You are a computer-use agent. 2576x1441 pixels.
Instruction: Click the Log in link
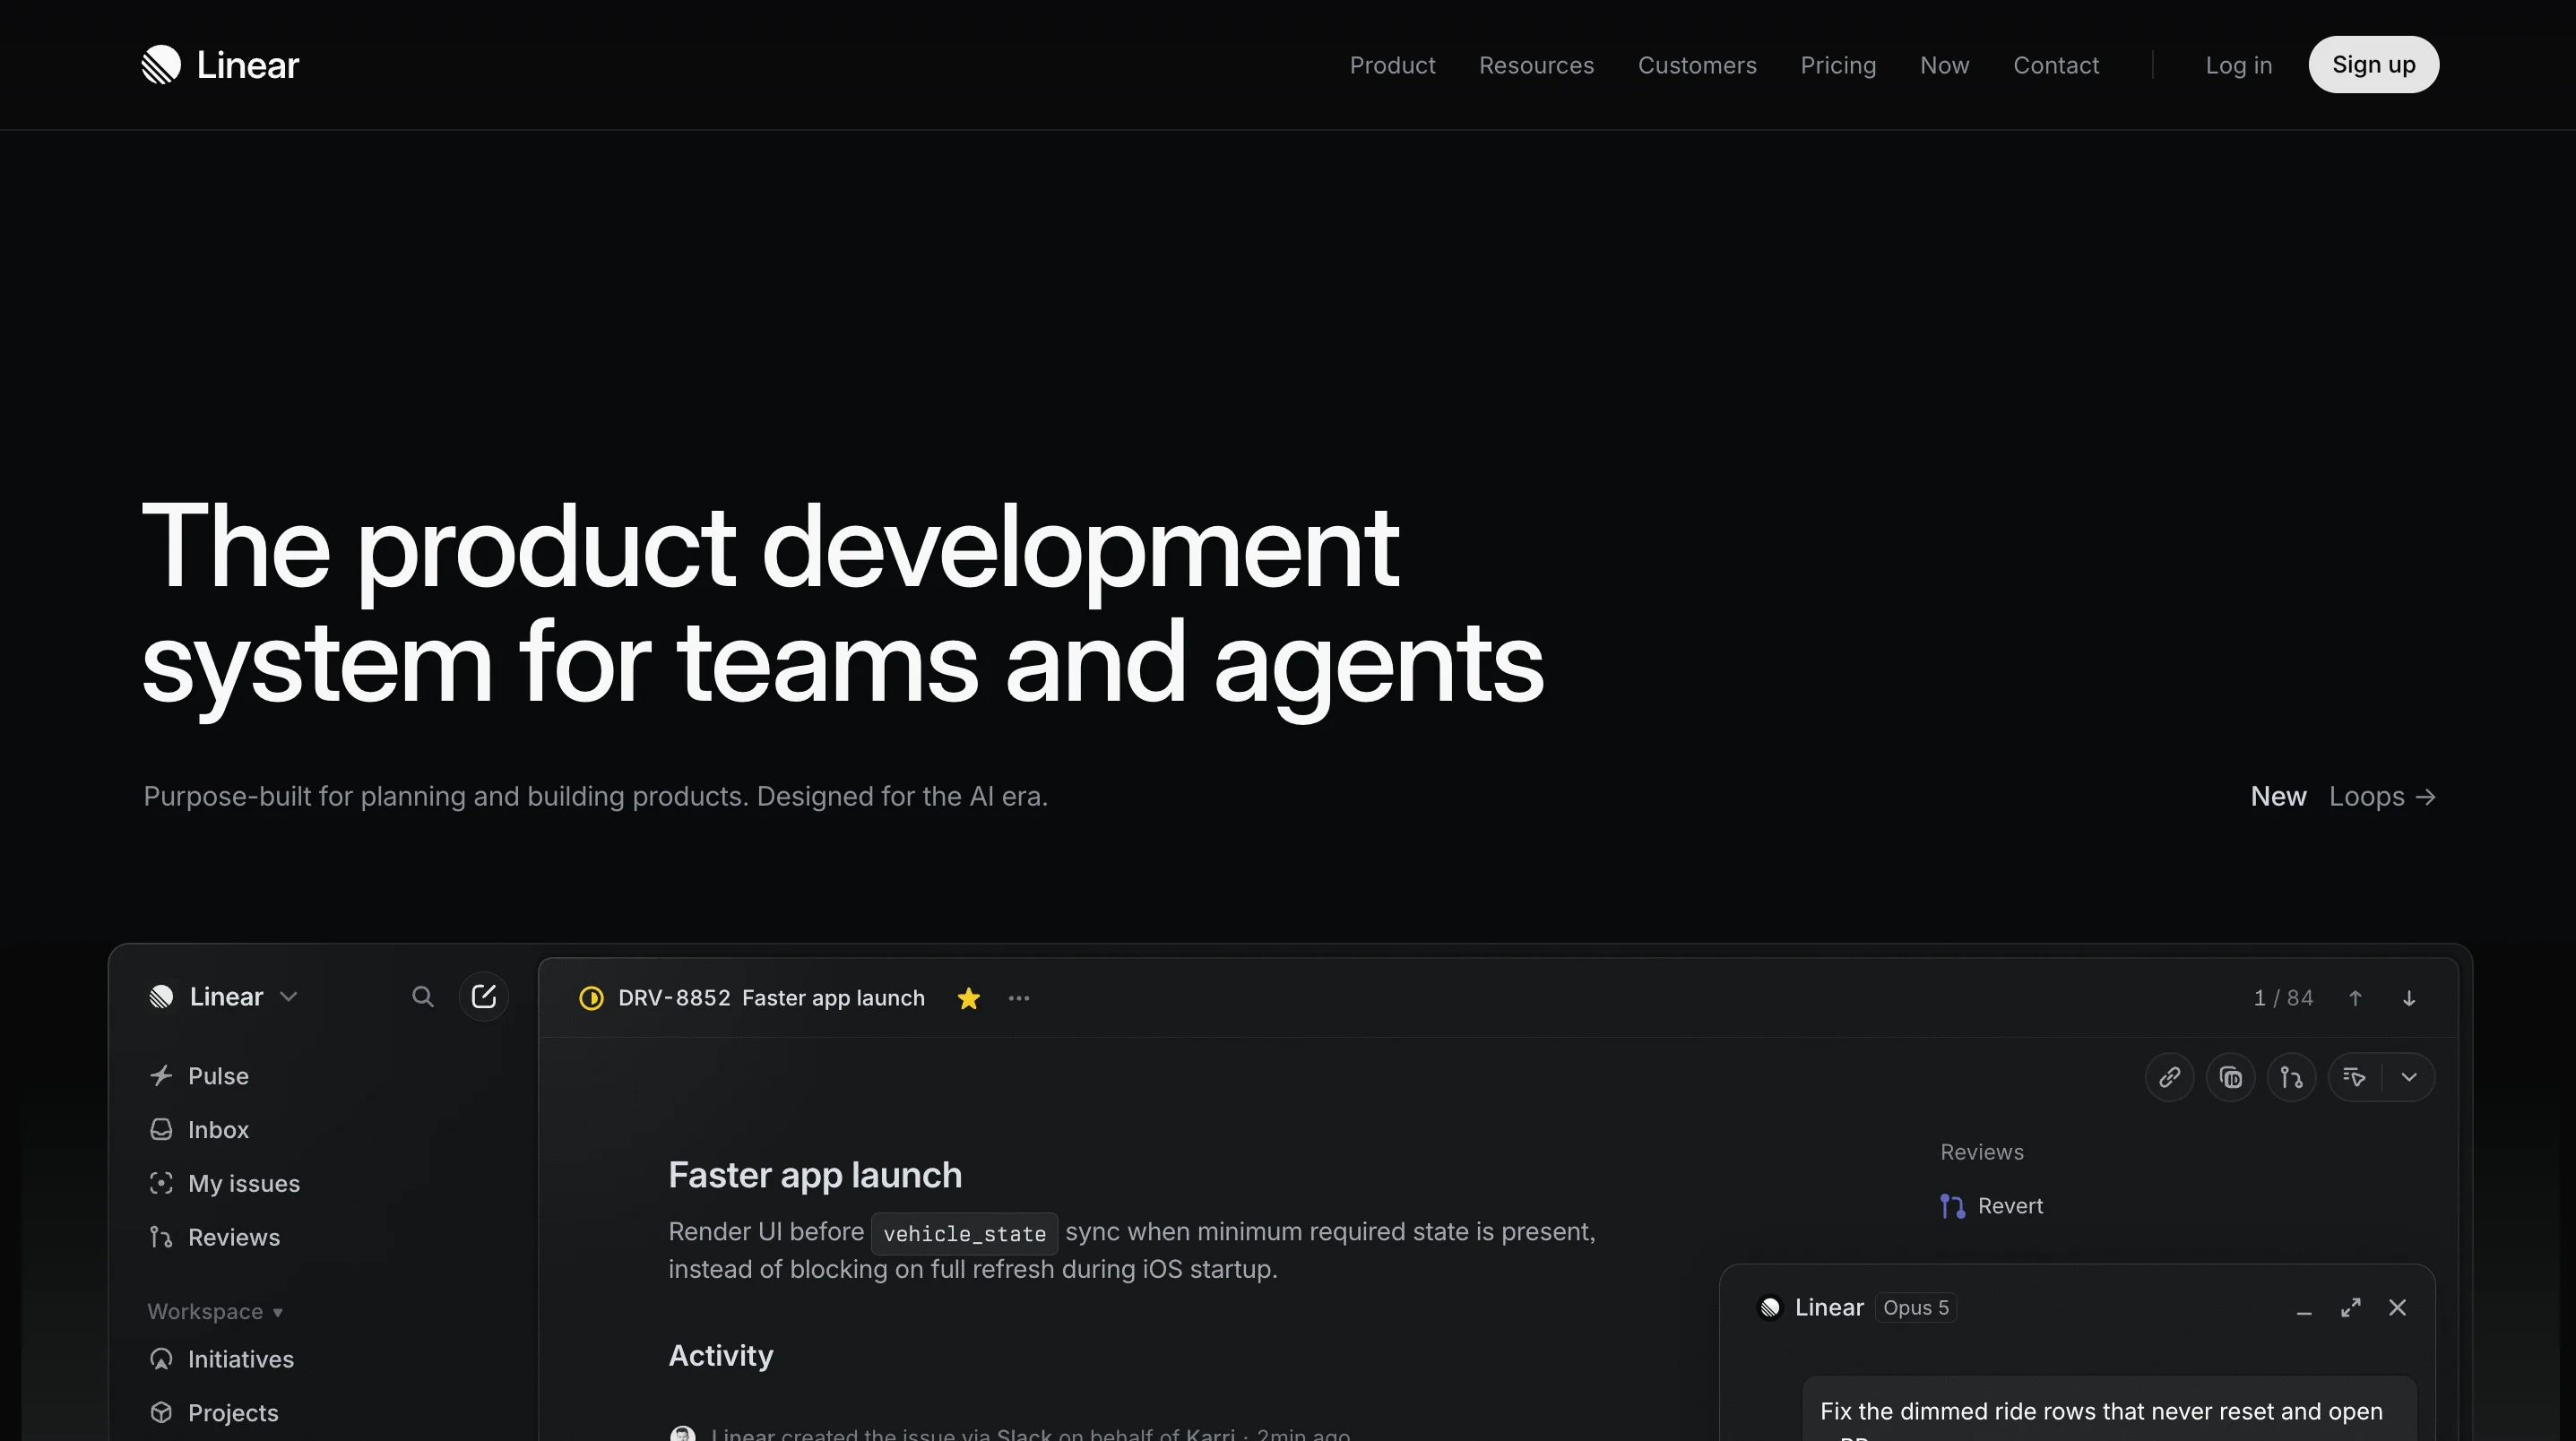(2239, 65)
